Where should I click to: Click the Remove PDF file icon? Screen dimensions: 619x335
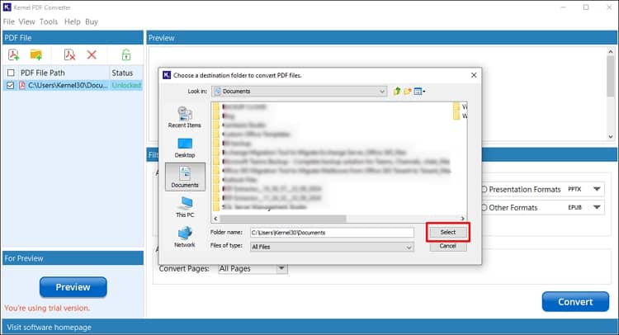[69, 54]
